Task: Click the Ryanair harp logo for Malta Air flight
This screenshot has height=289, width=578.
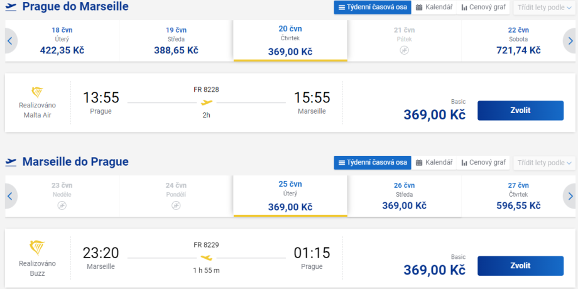Action: click(37, 92)
